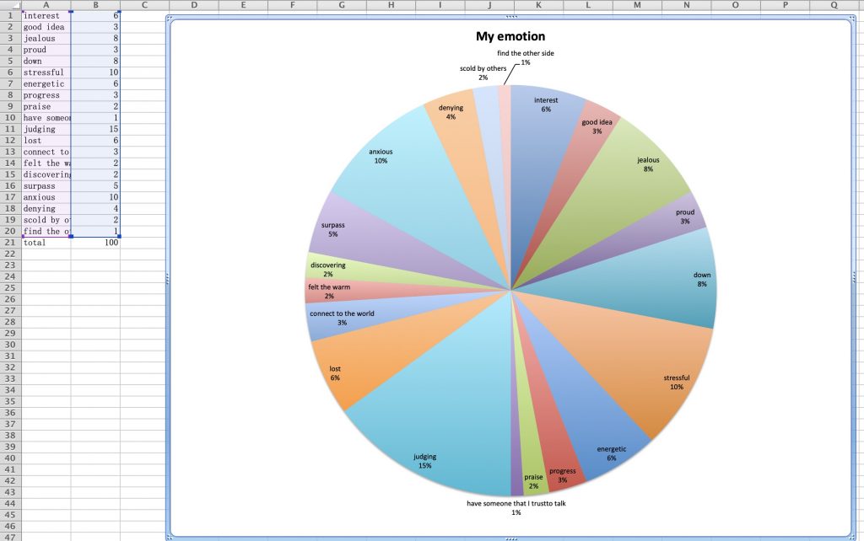Select column D header

coord(194,5)
